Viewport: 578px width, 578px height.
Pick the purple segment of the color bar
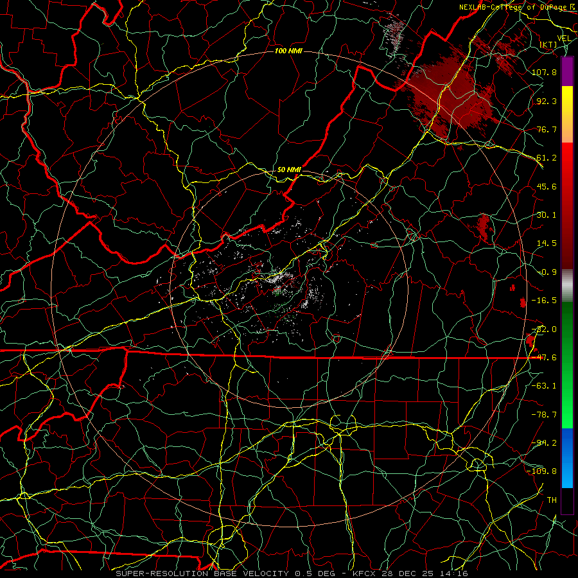click(x=567, y=72)
